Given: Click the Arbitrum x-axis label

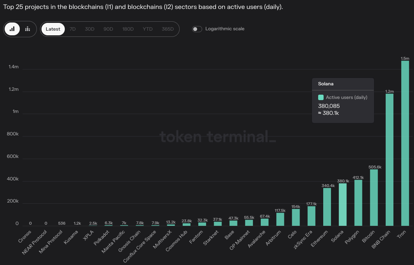Looking at the screenshot, I should click(x=274, y=238).
